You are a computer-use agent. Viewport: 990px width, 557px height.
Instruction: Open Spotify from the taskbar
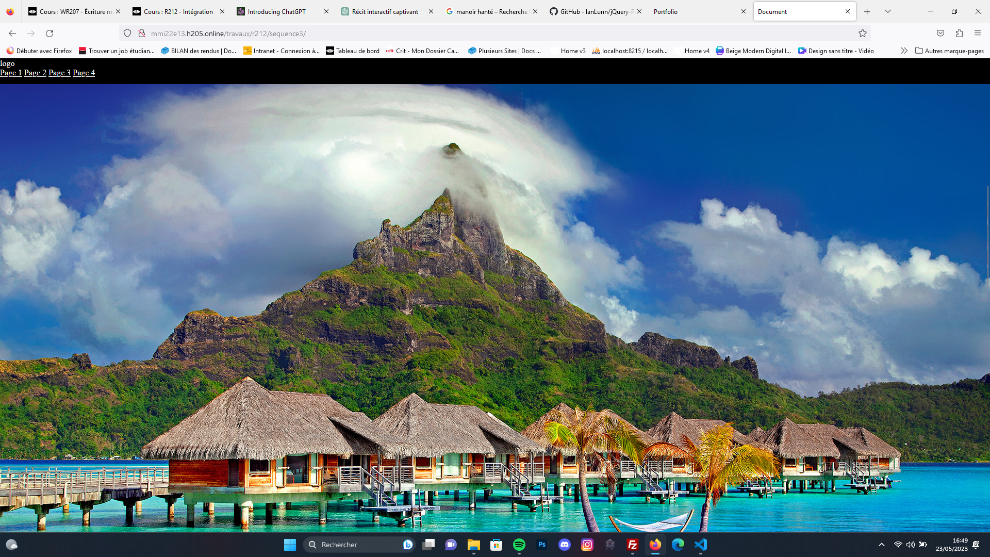pos(519,545)
